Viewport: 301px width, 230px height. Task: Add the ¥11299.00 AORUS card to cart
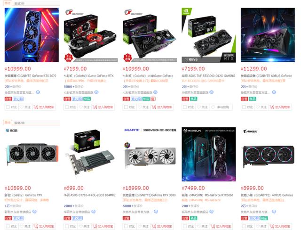click(280, 107)
